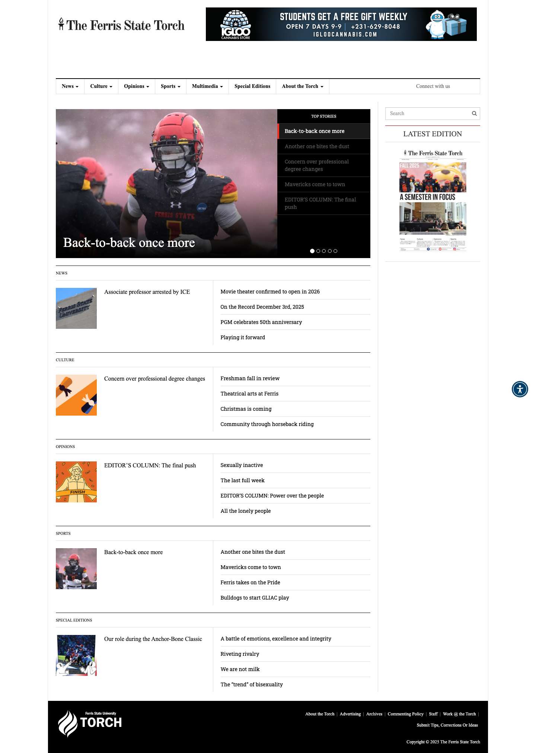The height and width of the screenshot is (753, 536).
Task: Select the third carousel slide dot
Action: 324,251
